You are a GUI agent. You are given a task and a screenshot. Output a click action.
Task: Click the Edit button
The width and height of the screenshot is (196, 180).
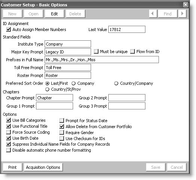coord(54,14)
